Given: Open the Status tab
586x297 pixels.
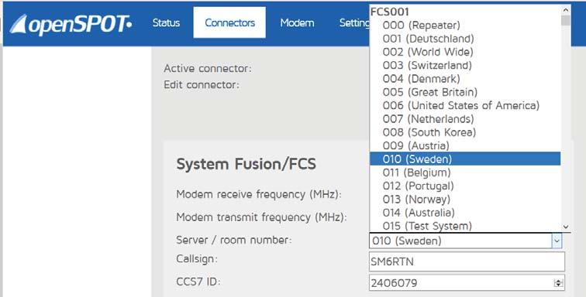Looking at the screenshot, I should (x=166, y=22).
